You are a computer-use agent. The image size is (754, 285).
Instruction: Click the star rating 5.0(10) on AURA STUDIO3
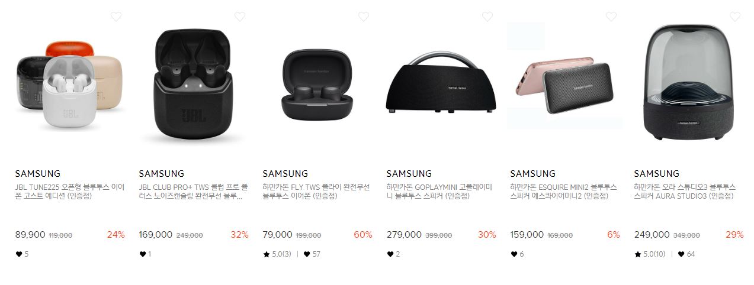click(x=650, y=254)
